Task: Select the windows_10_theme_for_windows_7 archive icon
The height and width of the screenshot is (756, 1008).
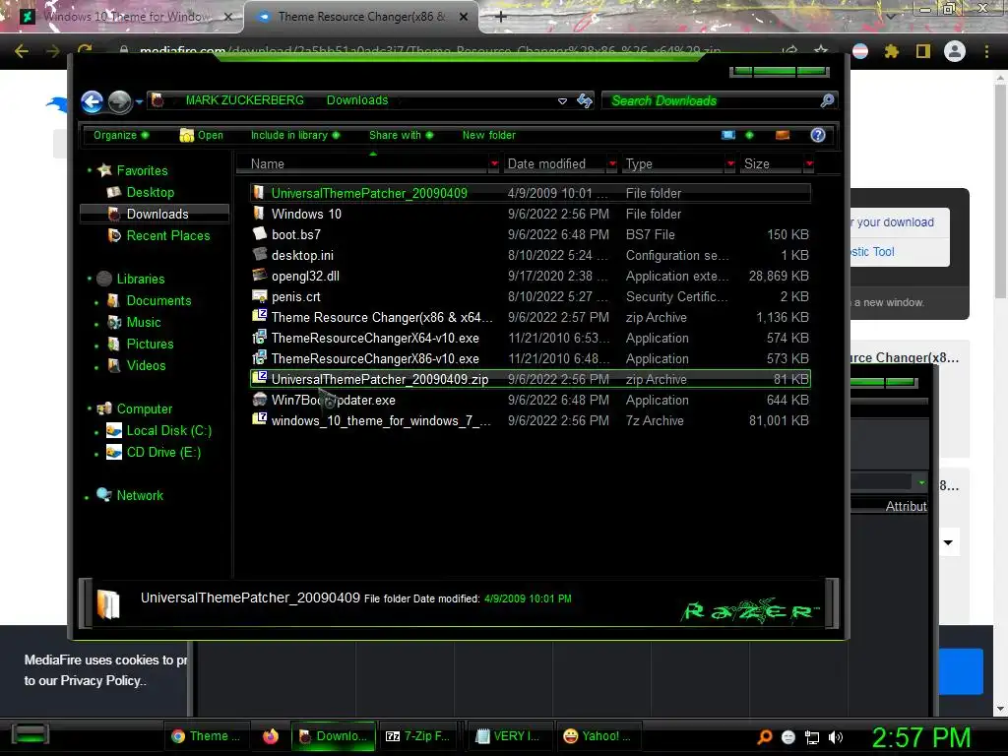Action: point(259,419)
